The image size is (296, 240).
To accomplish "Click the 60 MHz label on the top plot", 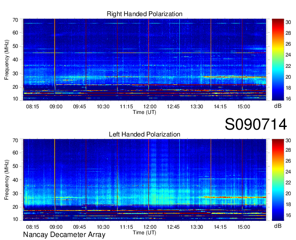I will pyautogui.click(x=15, y=33).
